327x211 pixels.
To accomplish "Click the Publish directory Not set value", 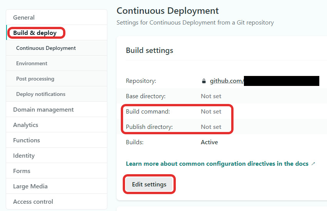I will click(x=211, y=127).
